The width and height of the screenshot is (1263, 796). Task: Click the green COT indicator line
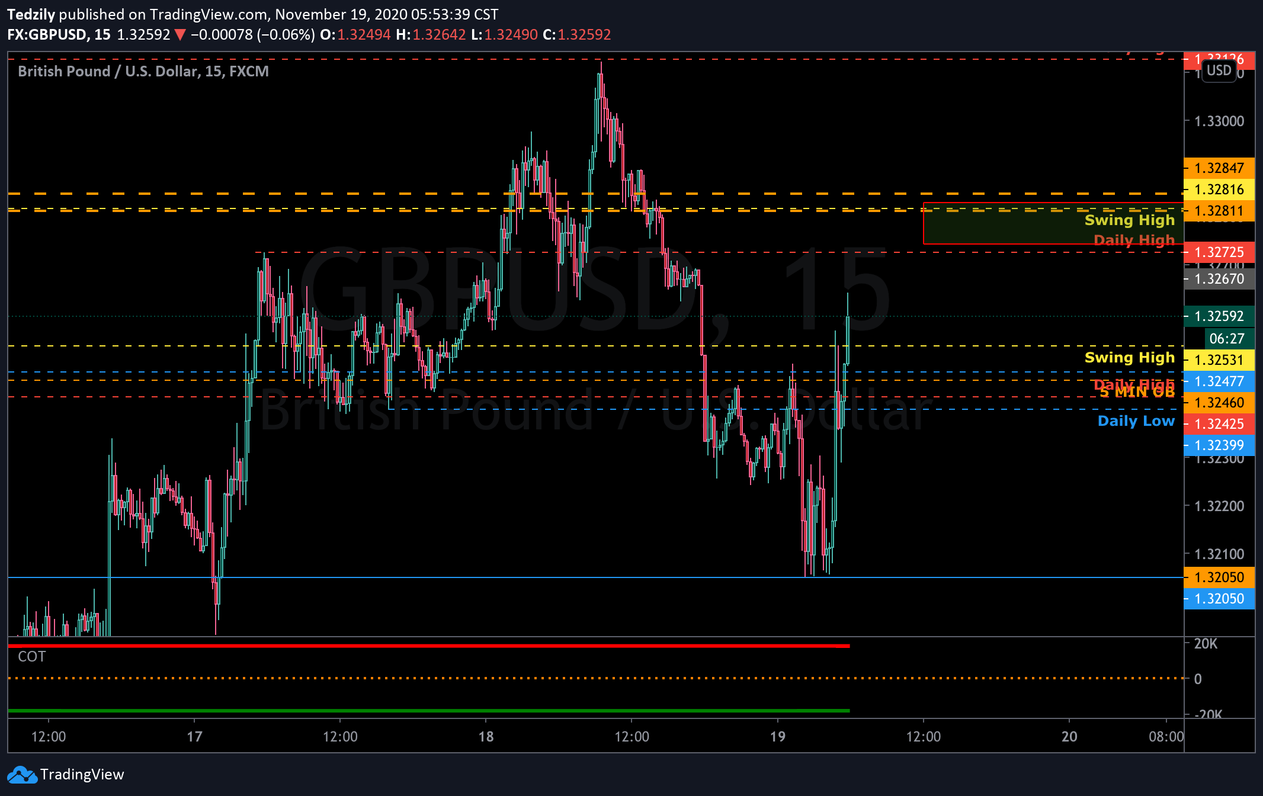coord(429,710)
